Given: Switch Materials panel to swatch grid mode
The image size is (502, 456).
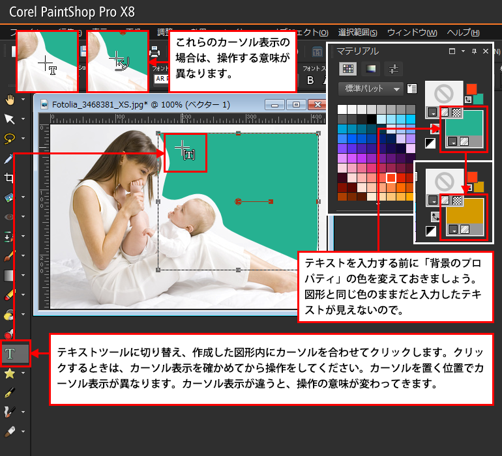Looking at the screenshot, I should (x=348, y=69).
